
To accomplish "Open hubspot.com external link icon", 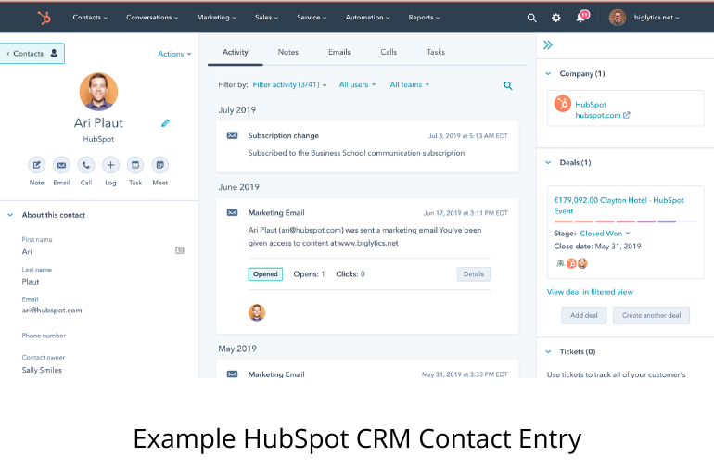I will tap(627, 115).
